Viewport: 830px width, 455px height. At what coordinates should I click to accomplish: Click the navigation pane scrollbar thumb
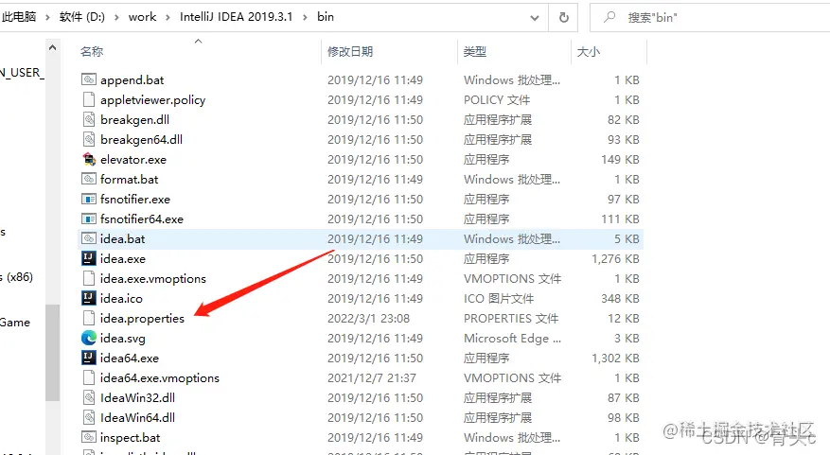(x=52, y=353)
